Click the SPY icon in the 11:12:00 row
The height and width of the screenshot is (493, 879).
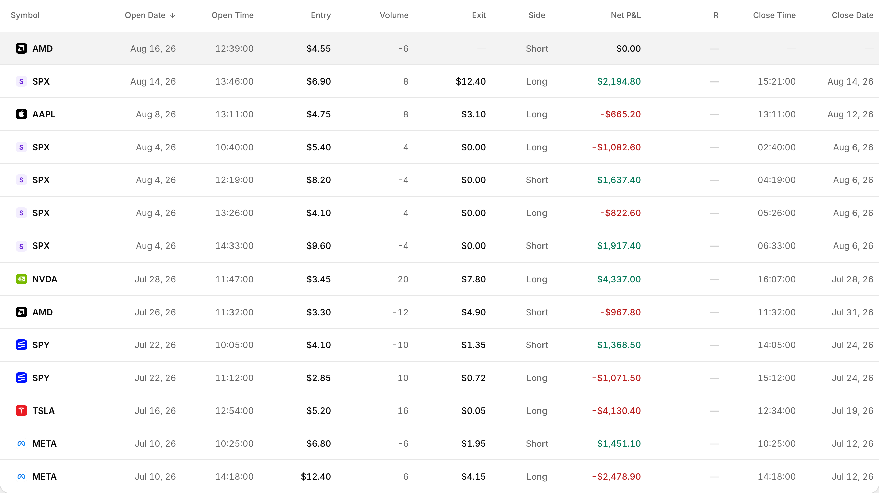21,378
